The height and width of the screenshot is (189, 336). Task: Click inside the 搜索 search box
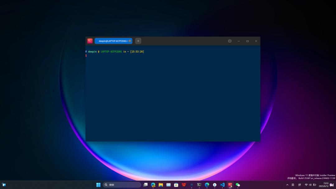coord(121,184)
